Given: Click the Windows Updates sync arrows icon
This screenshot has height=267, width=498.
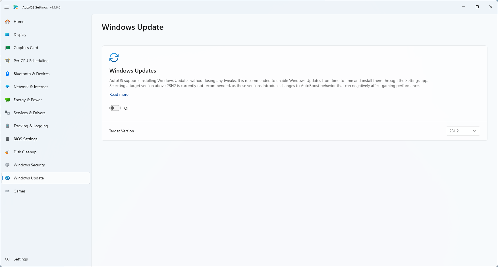Looking at the screenshot, I should click(x=114, y=58).
